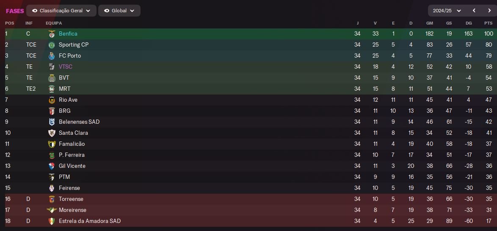Open the Global filter dropdown
The height and width of the screenshot is (231, 497).
click(119, 11)
